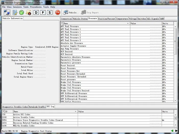Select the Active DTC Codes row
This screenshot has width=179, height=134.
tap(88, 115)
